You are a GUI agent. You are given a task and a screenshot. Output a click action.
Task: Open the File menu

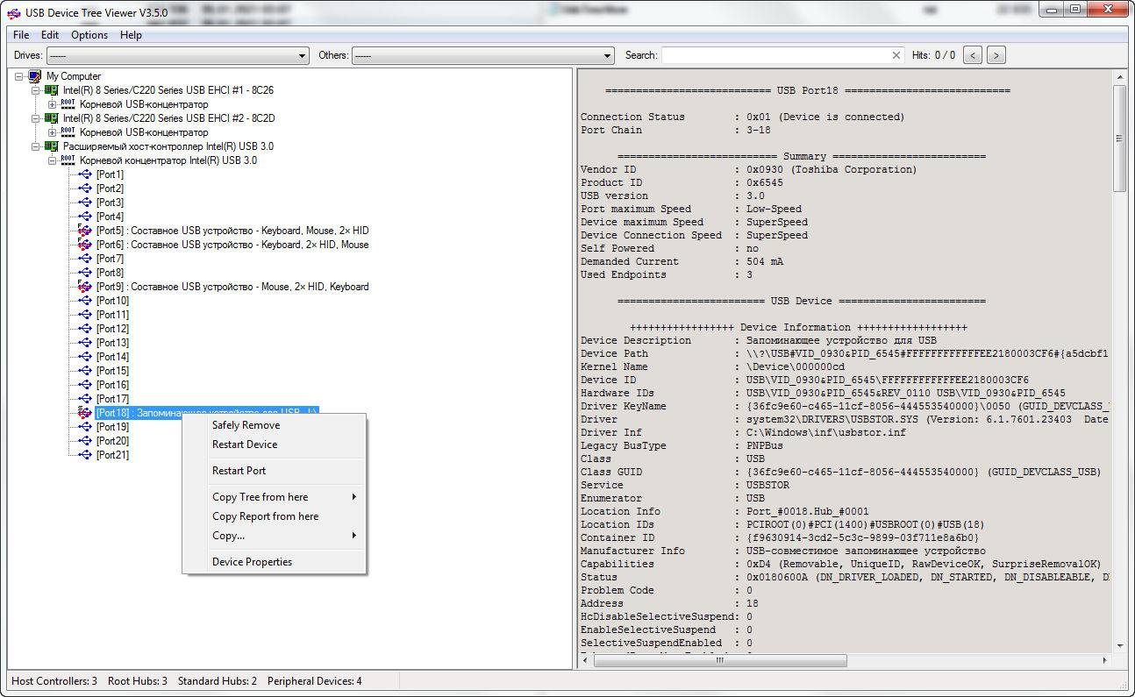click(21, 35)
